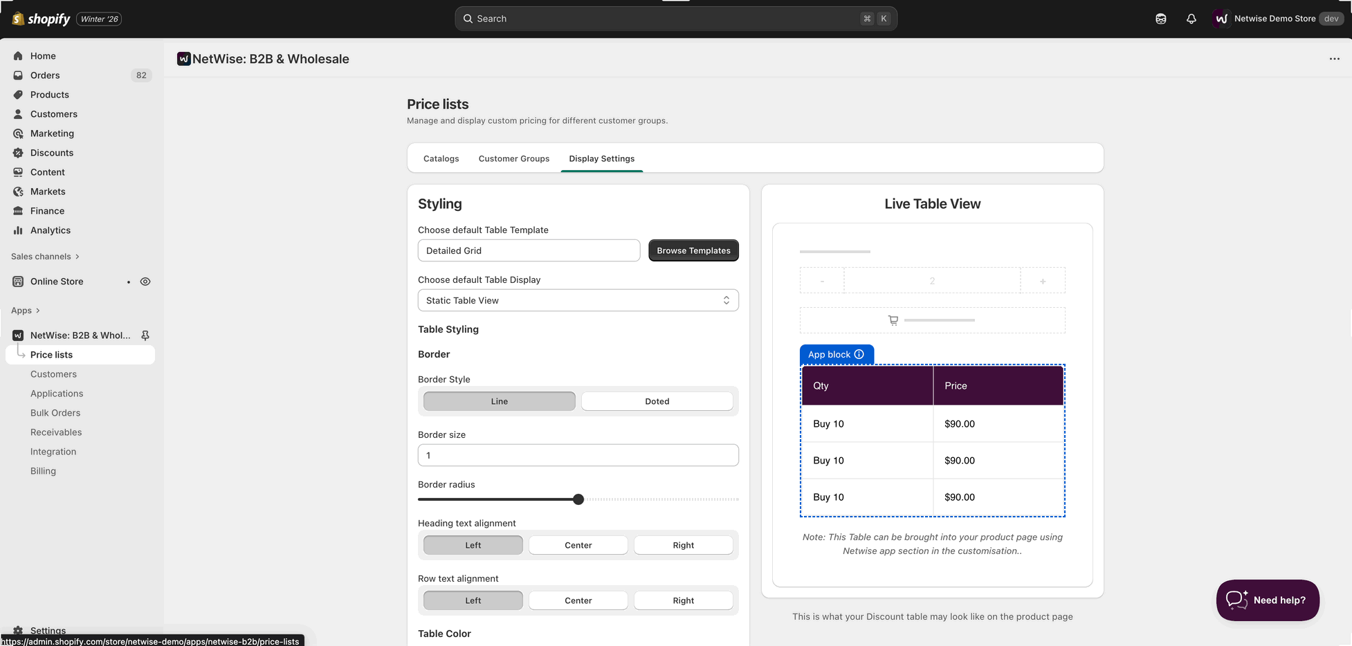Image resolution: width=1352 pixels, height=646 pixels.
Task: Click the chat bubble icon in Need help
Action: pyautogui.click(x=1237, y=600)
